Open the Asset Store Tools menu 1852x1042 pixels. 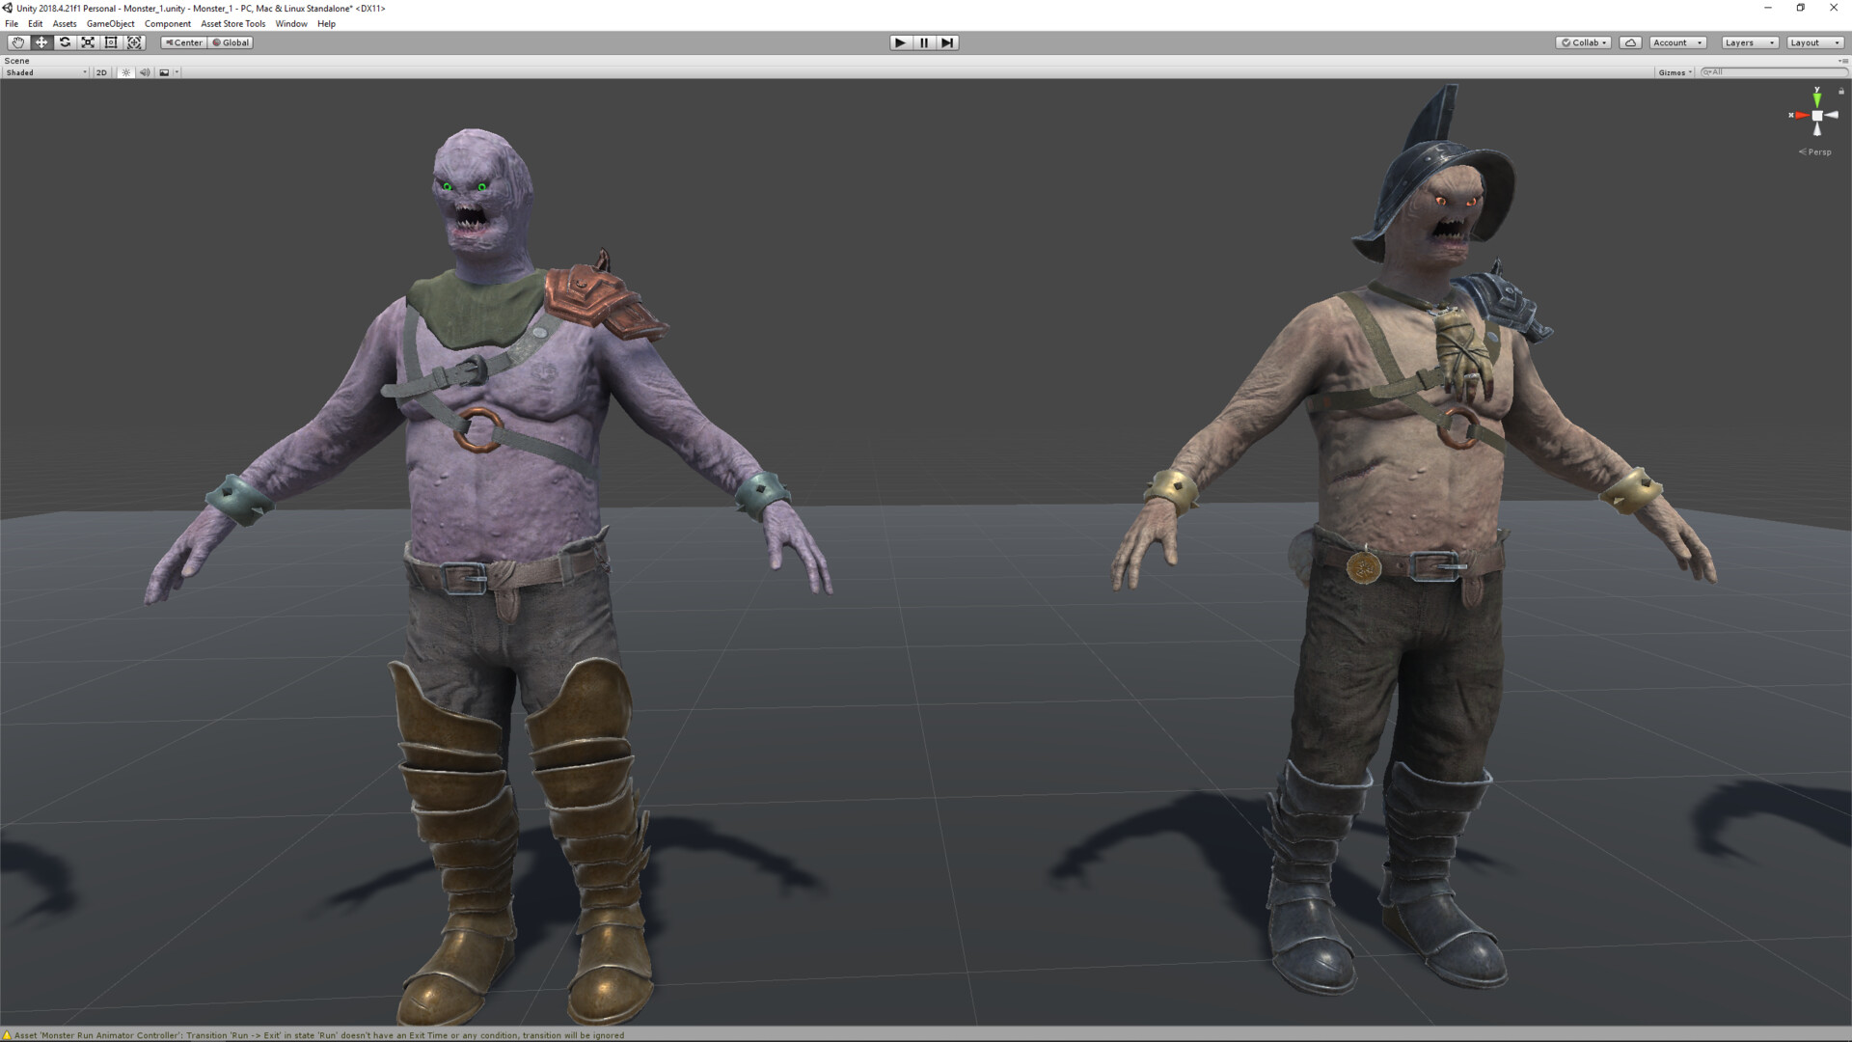(x=232, y=24)
